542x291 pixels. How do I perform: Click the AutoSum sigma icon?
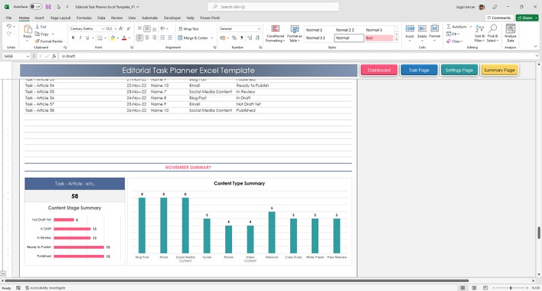(x=448, y=27)
